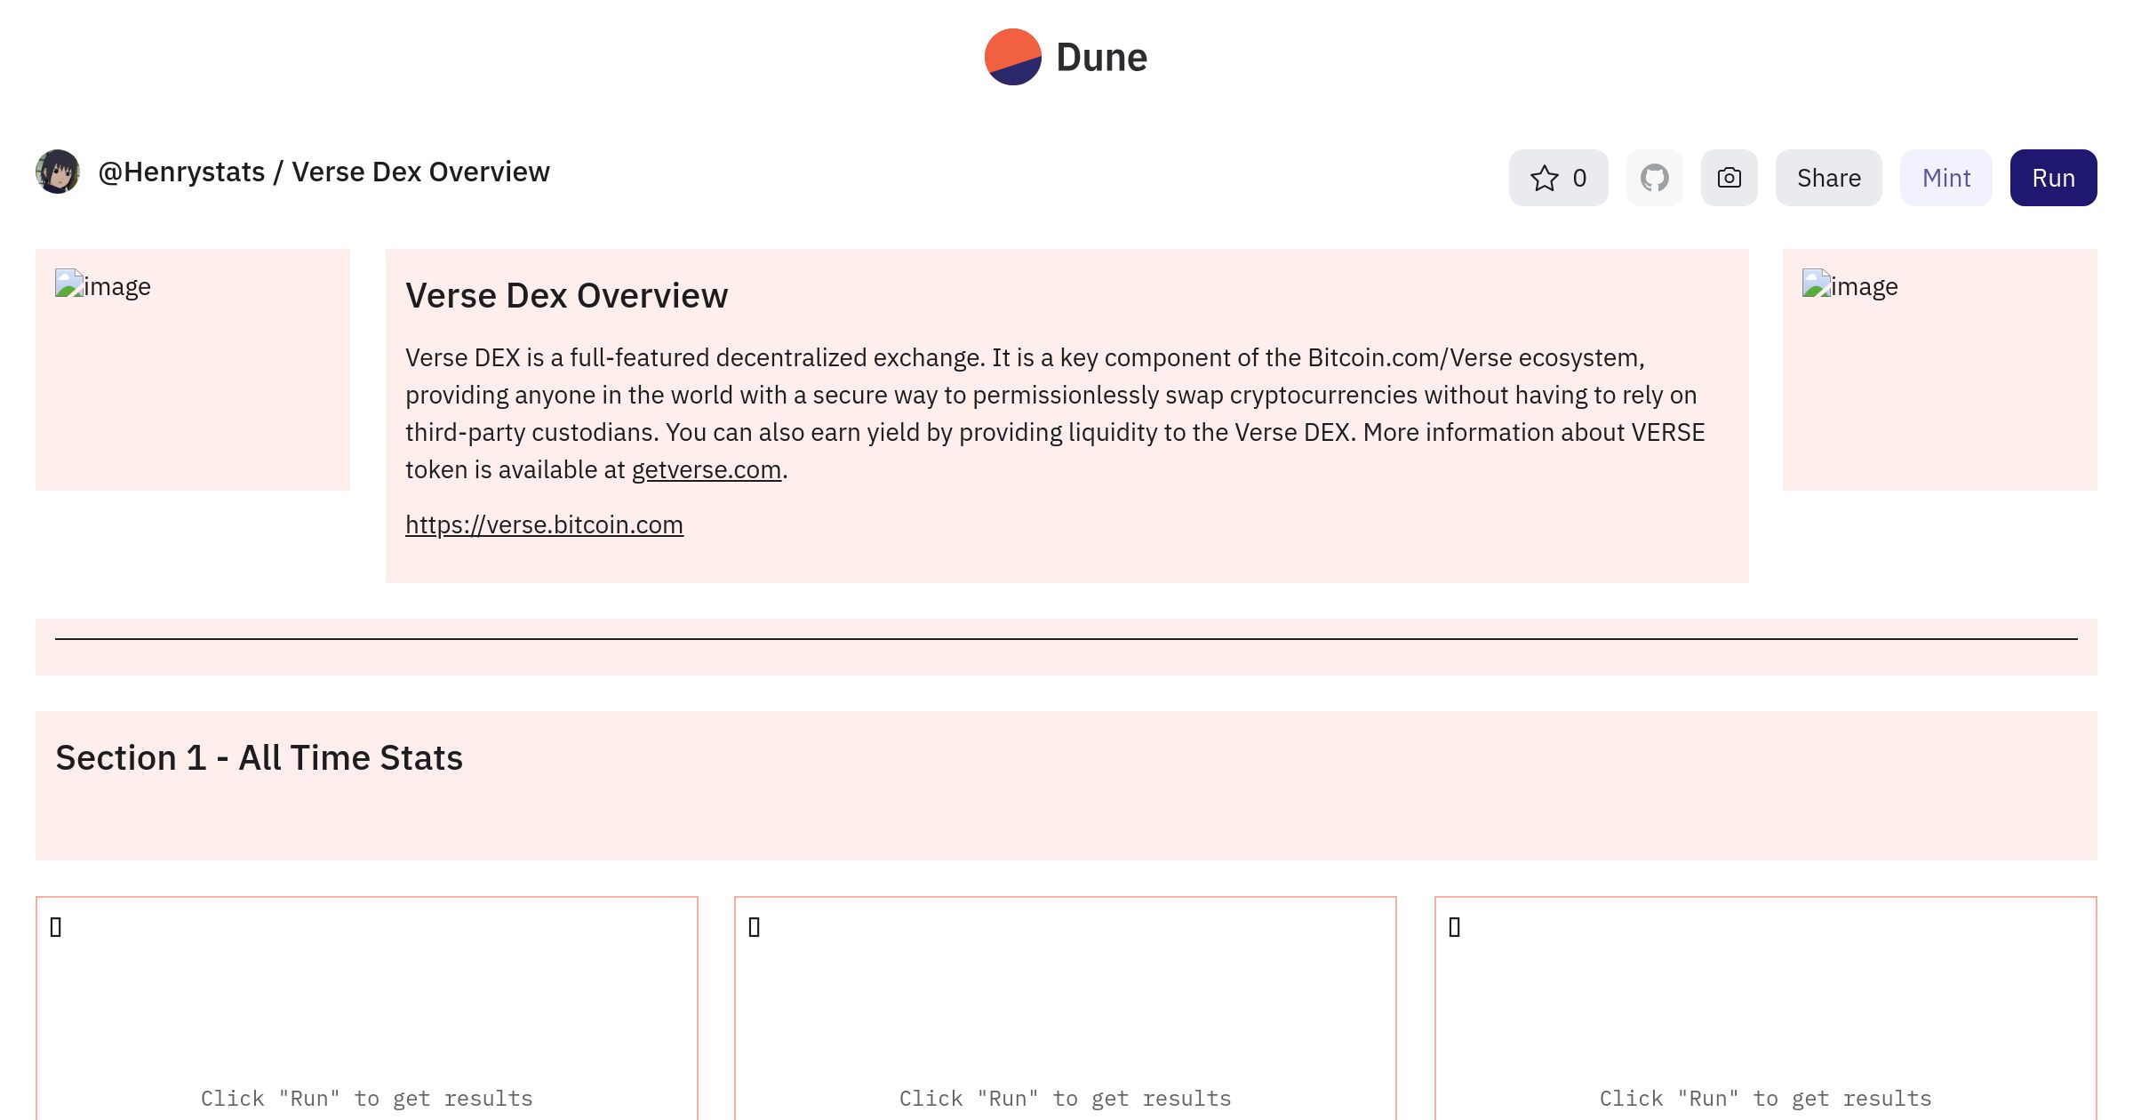Viewport: 2133px width, 1120px height.
Task: Click the Dune logo icon at top
Action: [1011, 56]
